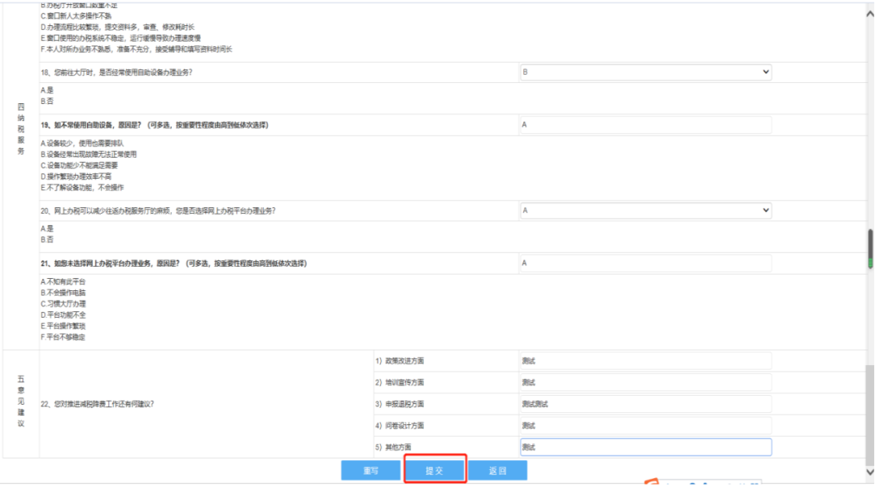Click the question 21 answer input field

pos(645,263)
